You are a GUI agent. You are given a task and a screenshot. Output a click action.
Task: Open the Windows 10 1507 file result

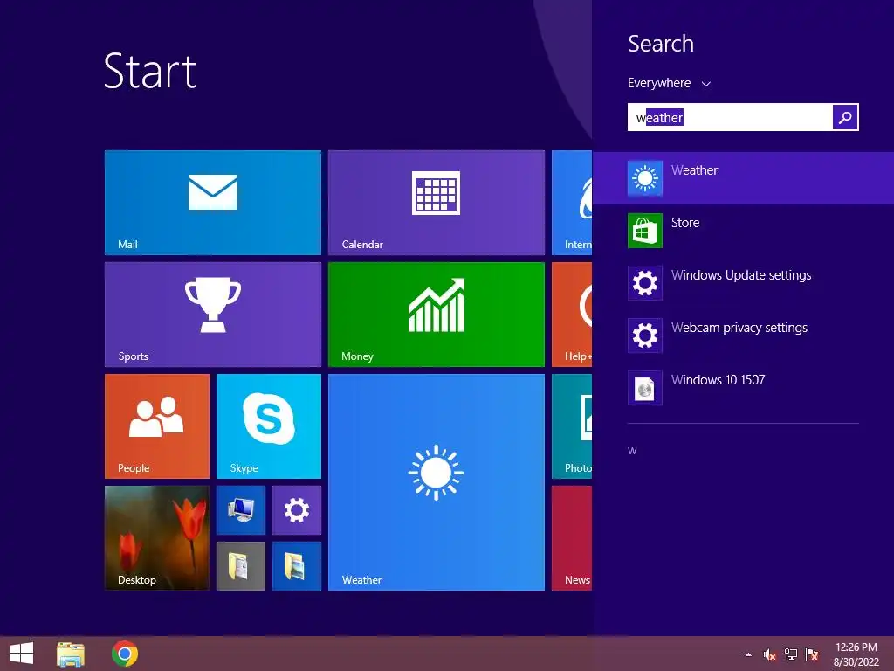point(743,388)
